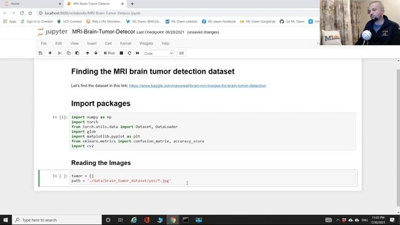Open Task View on taskbar

[x=121, y=220]
